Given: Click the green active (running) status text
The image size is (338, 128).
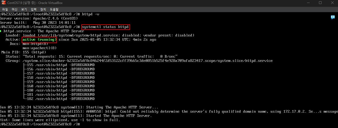Looking at the screenshot, I should 39,40.
